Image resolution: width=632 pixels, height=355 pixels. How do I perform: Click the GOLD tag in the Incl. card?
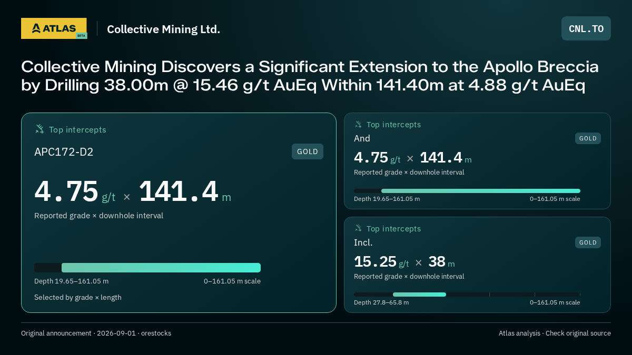pos(588,242)
